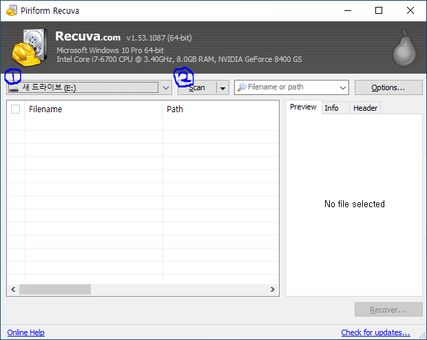This screenshot has height=340, width=427.
Task: Click the Filename or path search field
Action: 291,87
